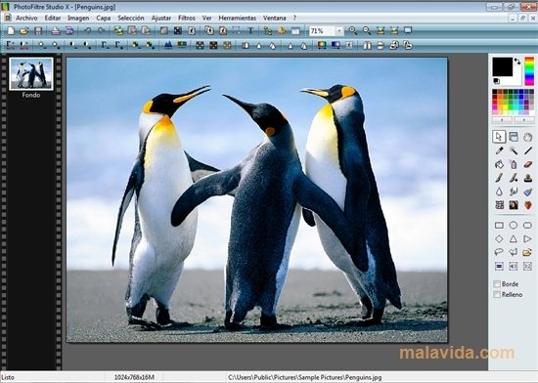Choose the Paint Bucket fill tool
This screenshot has height=383, width=538.
pos(499,164)
